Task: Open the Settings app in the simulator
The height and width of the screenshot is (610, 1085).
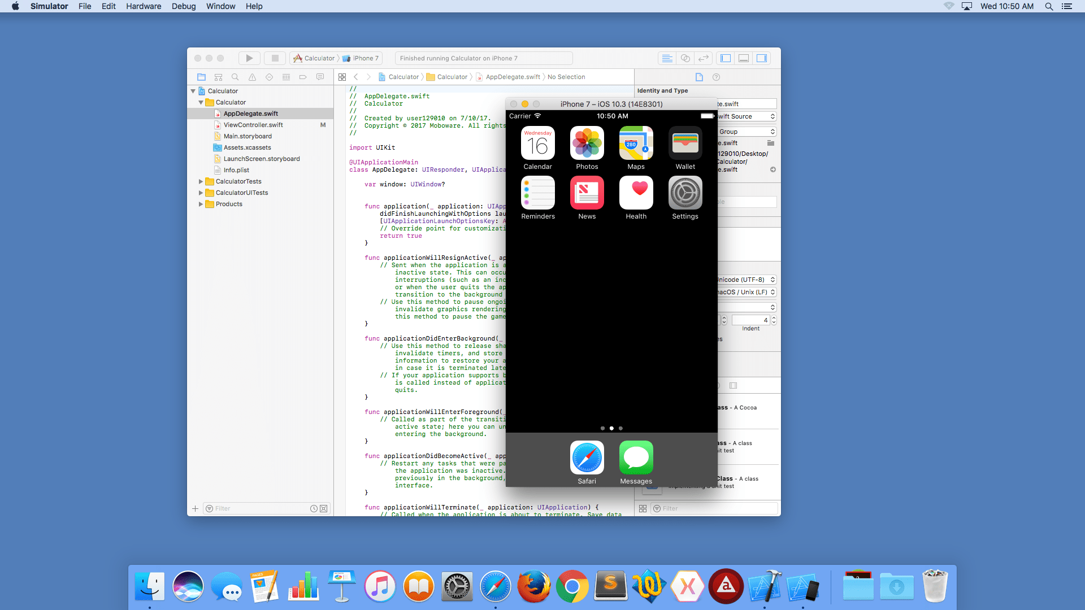Action: point(685,193)
